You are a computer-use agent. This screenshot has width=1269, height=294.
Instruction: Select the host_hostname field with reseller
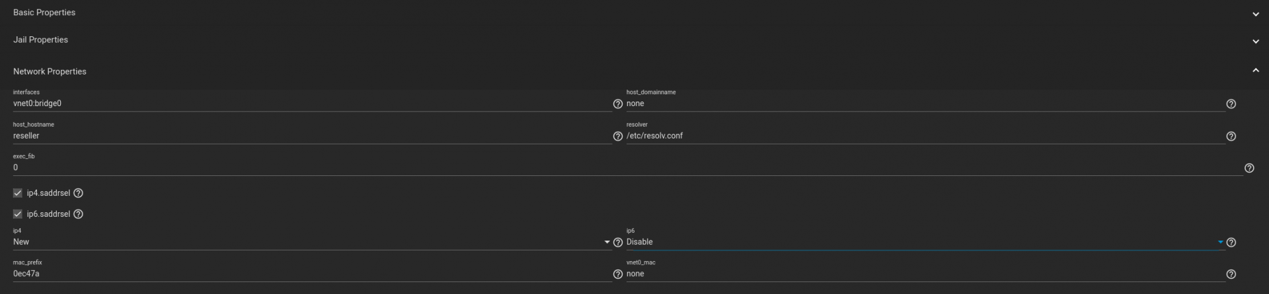[312, 136]
